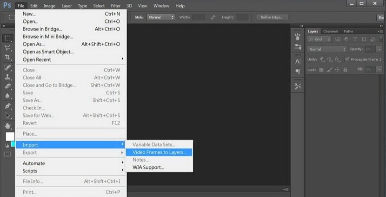
Task: Click swap width and height arrows icon
Action: (213, 17)
